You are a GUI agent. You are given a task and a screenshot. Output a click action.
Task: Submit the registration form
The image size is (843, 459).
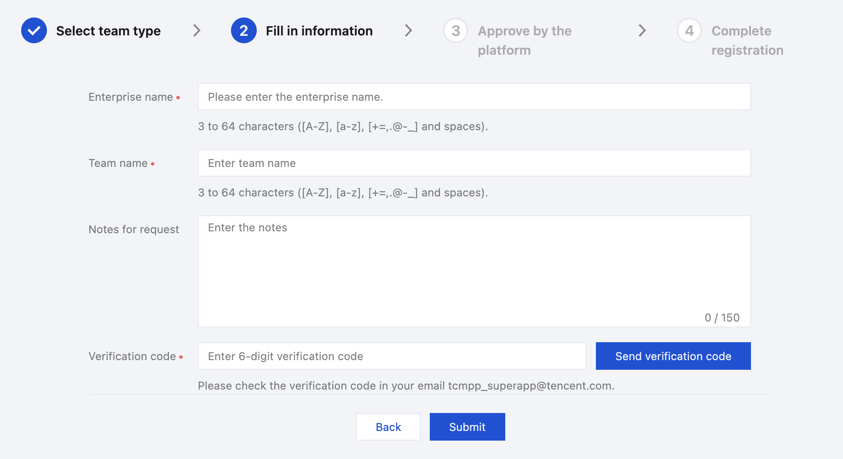point(467,427)
